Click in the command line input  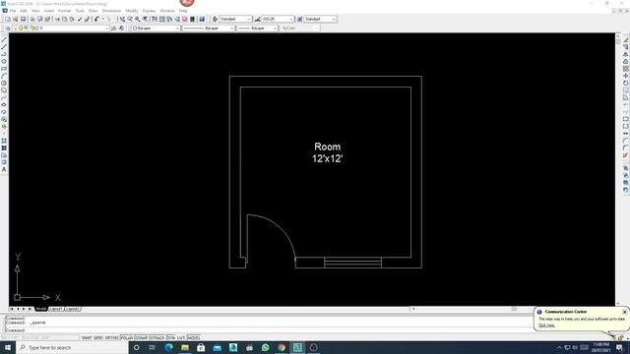(x=269, y=330)
